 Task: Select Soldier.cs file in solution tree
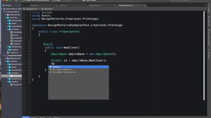(17, 44)
